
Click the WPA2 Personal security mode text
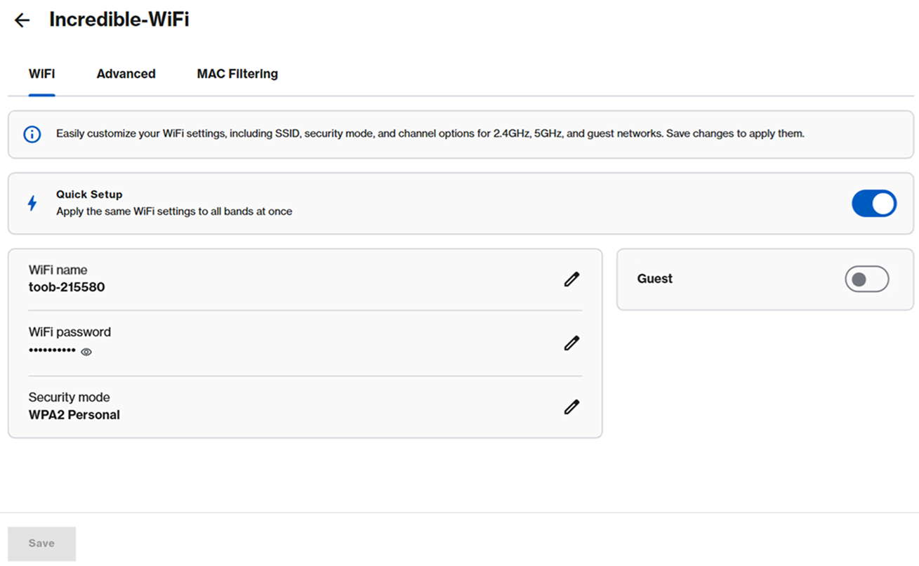74,414
